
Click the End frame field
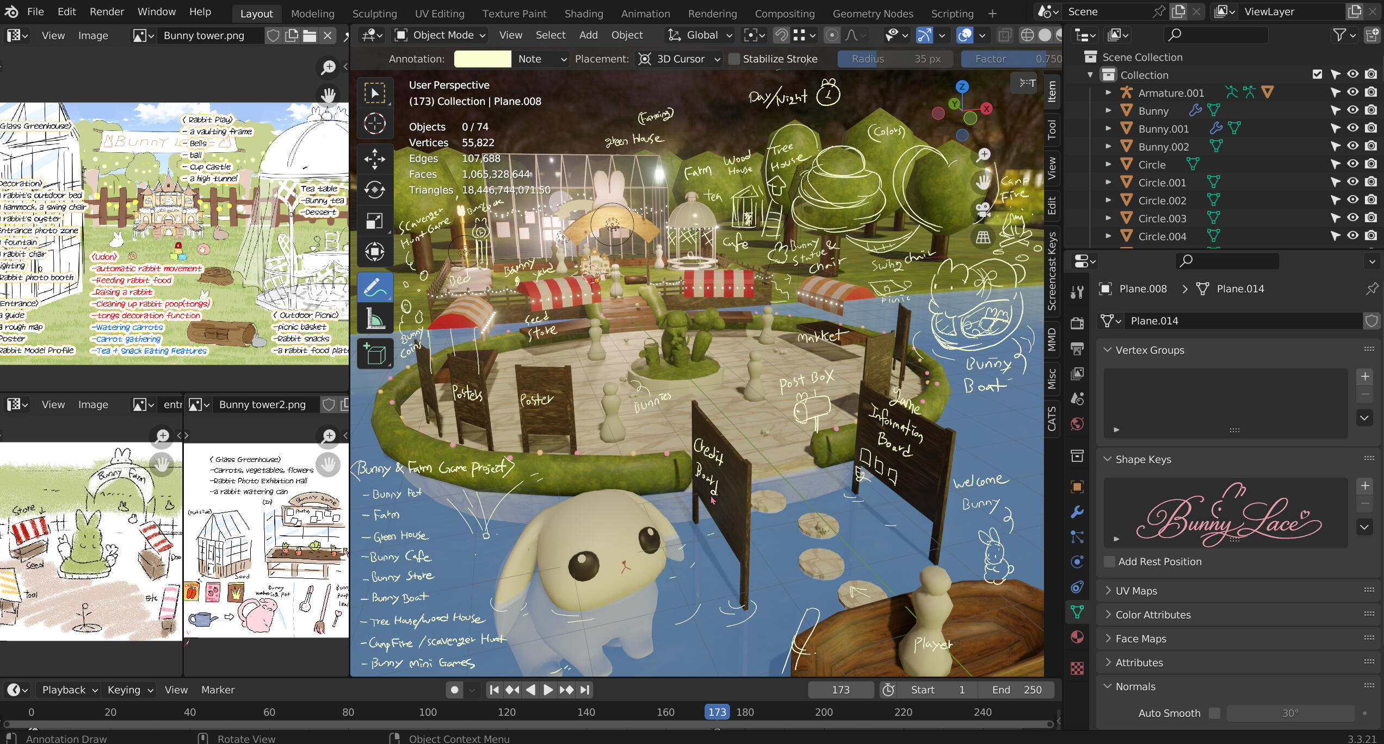(1016, 690)
